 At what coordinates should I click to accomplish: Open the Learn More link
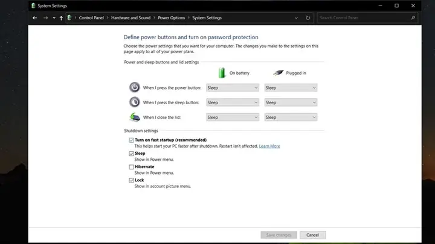click(x=269, y=146)
